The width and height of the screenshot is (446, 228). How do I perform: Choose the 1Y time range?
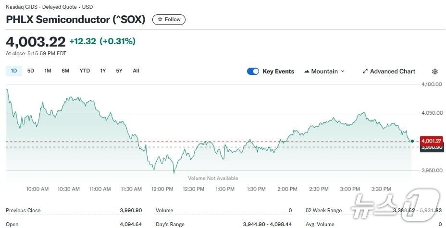(103, 71)
